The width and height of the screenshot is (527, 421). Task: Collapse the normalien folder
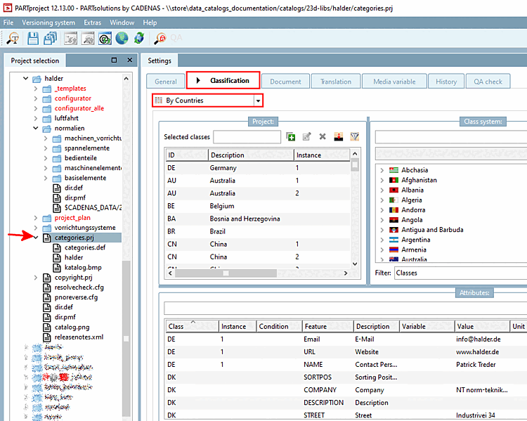36,128
